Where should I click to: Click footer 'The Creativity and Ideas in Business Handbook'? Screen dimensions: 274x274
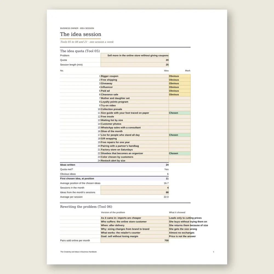pyautogui.click(x=78, y=252)
